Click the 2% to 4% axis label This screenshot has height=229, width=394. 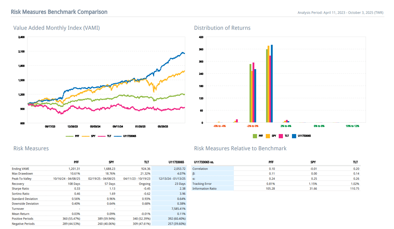[x=286, y=126]
